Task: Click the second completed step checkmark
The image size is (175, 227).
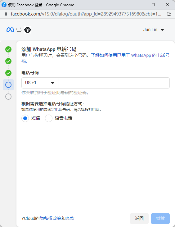Action: [x=8, y=61]
